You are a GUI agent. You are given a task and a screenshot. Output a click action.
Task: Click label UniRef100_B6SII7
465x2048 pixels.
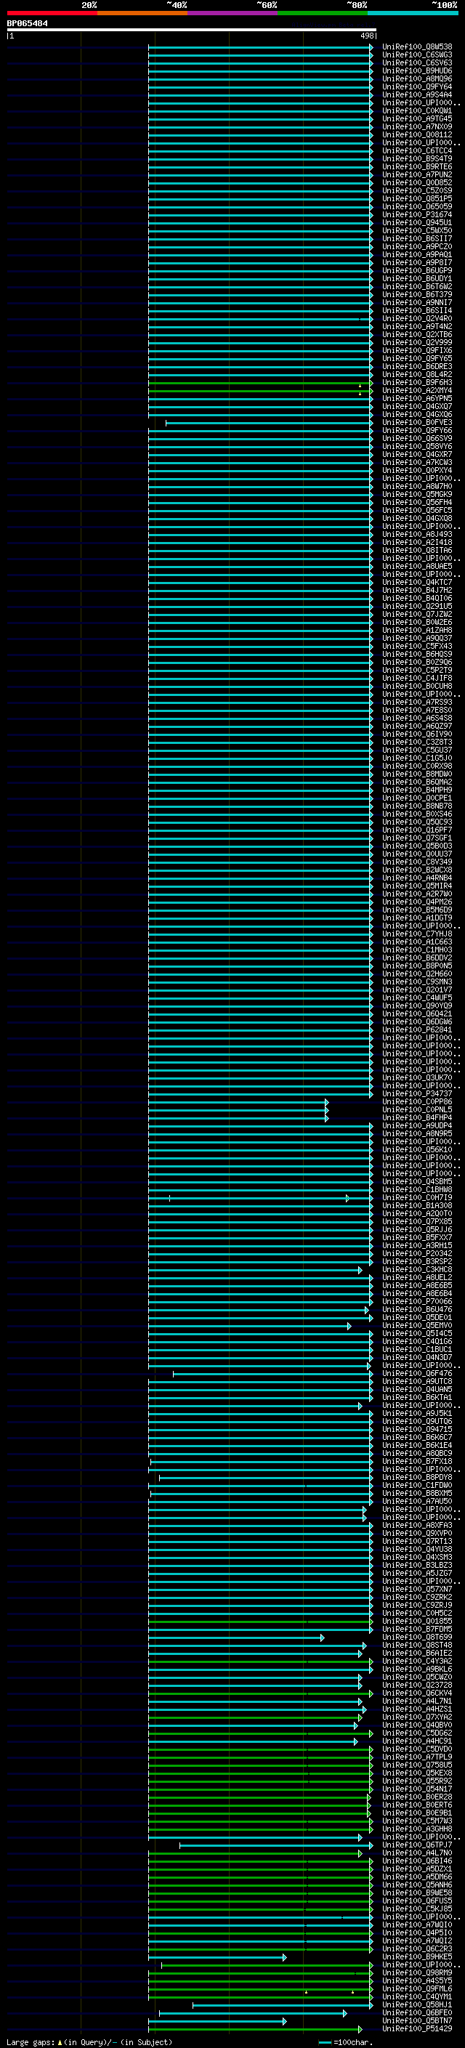point(416,238)
